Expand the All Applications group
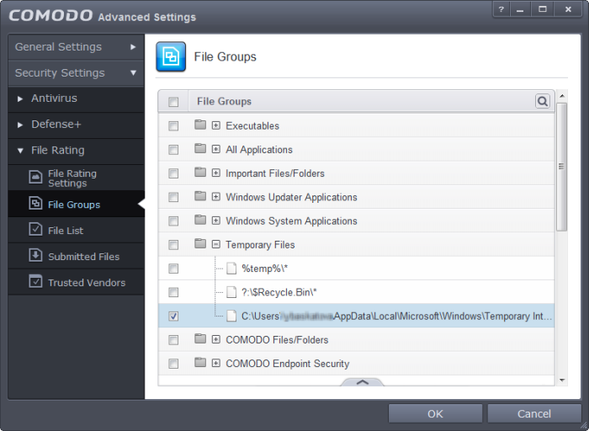 215,149
